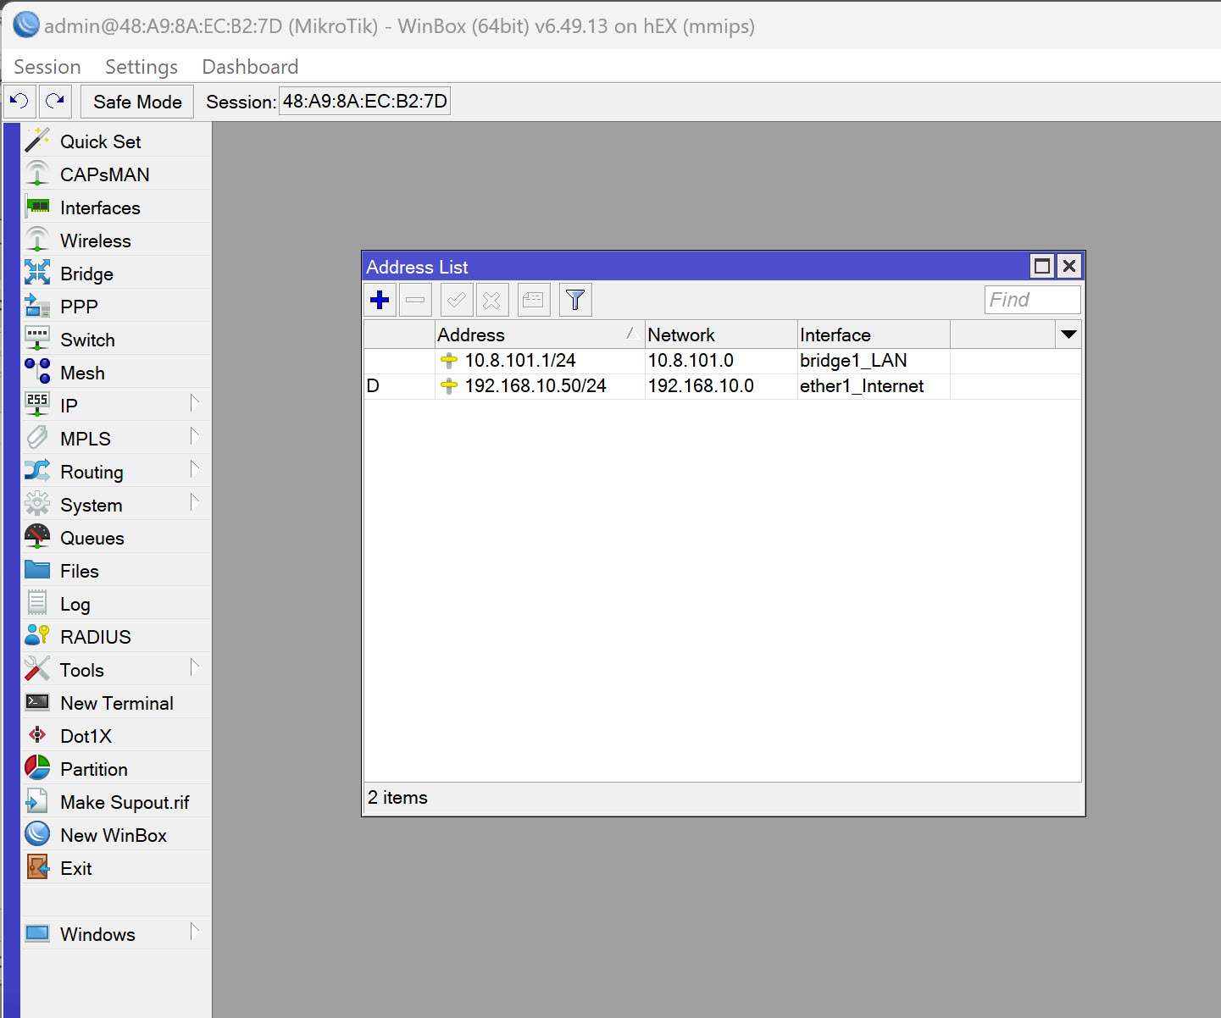Open the Queues panel

coord(92,538)
